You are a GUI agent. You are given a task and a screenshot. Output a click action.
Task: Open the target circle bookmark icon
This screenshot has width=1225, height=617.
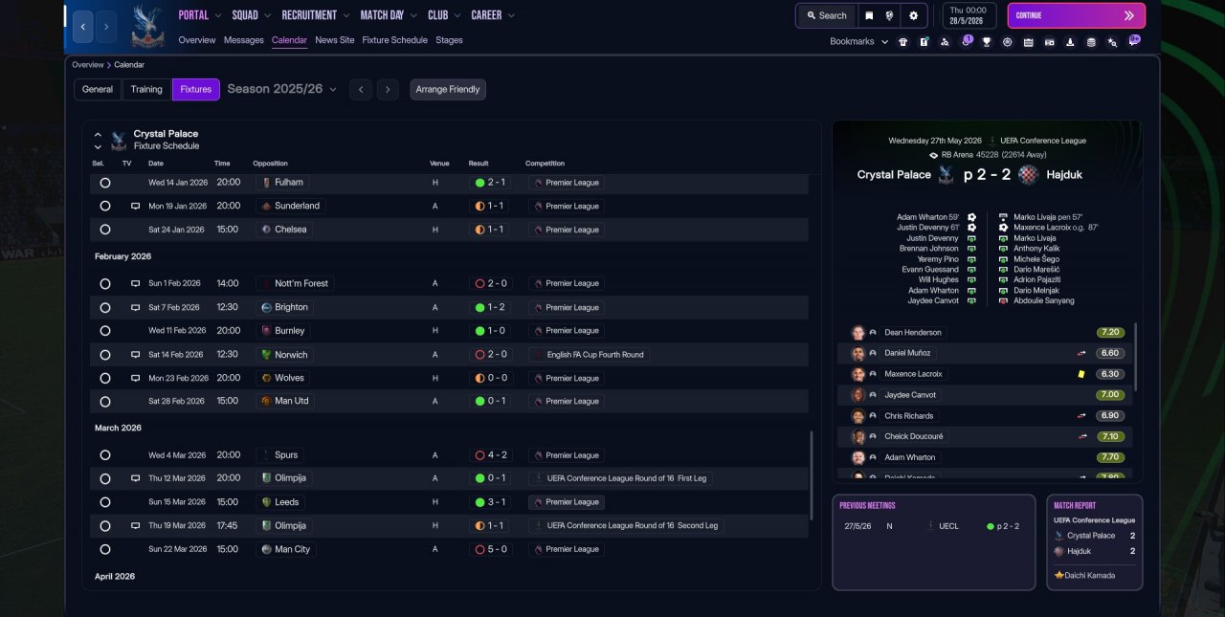point(1007,42)
